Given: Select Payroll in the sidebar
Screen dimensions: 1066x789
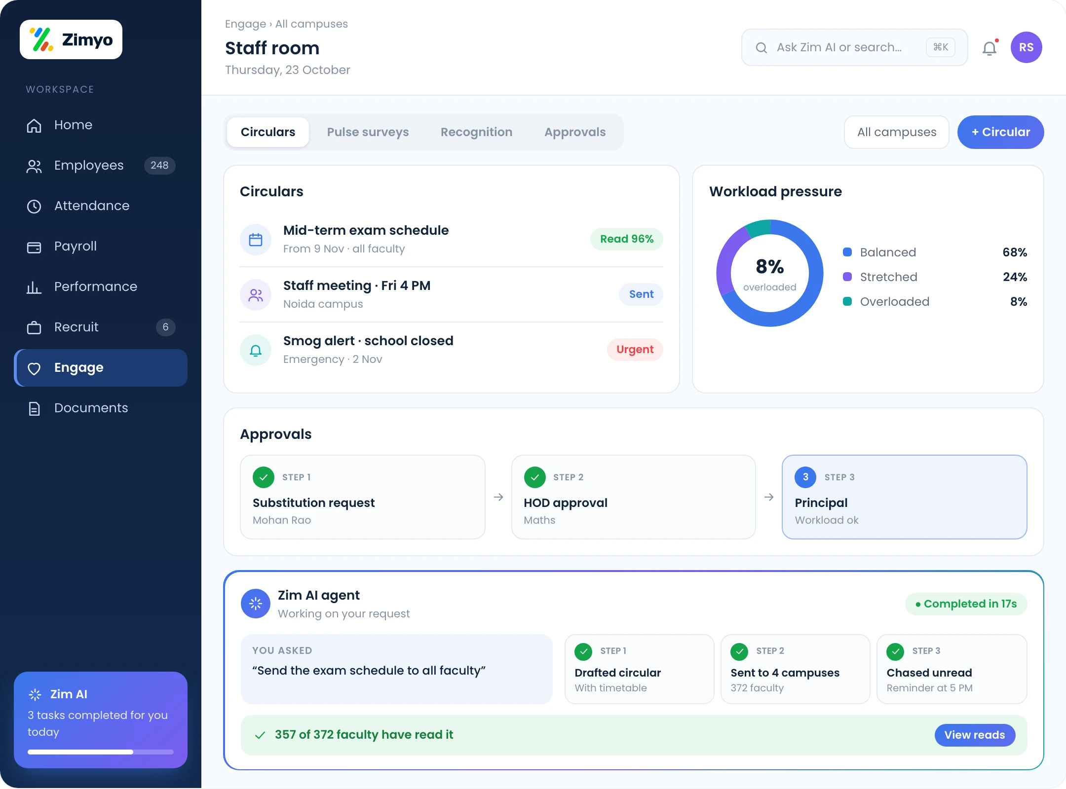Looking at the screenshot, I should 101,247.
